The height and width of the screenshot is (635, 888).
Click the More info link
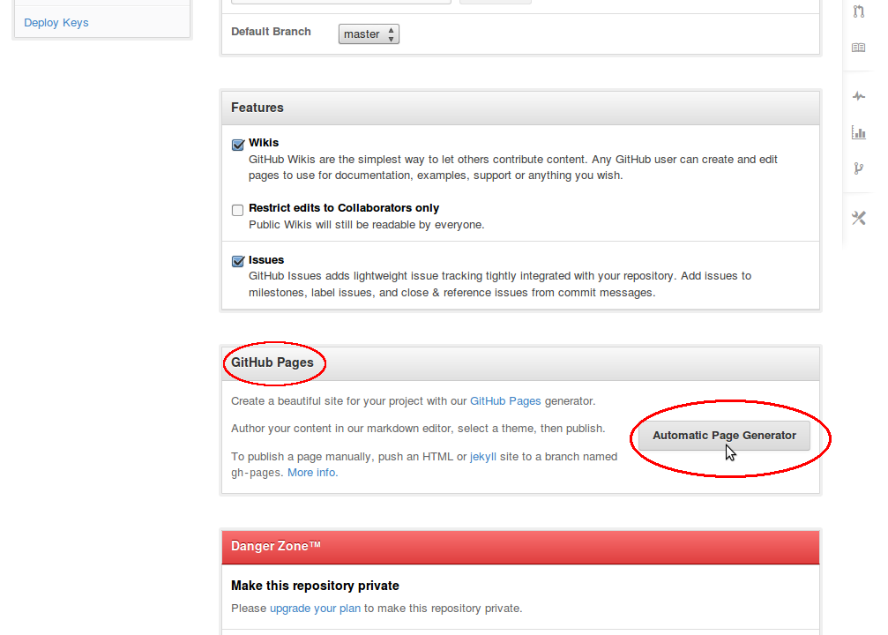[x=313, y=473]
